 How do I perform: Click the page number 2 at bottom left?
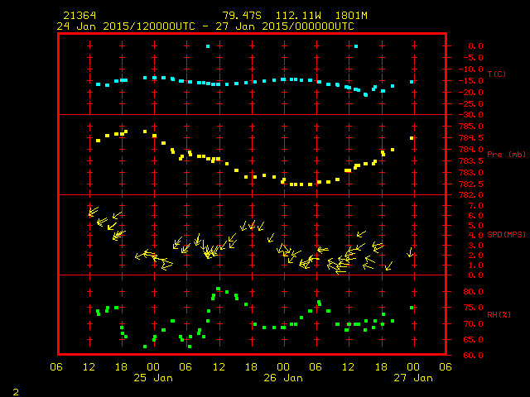click(16, 392)
